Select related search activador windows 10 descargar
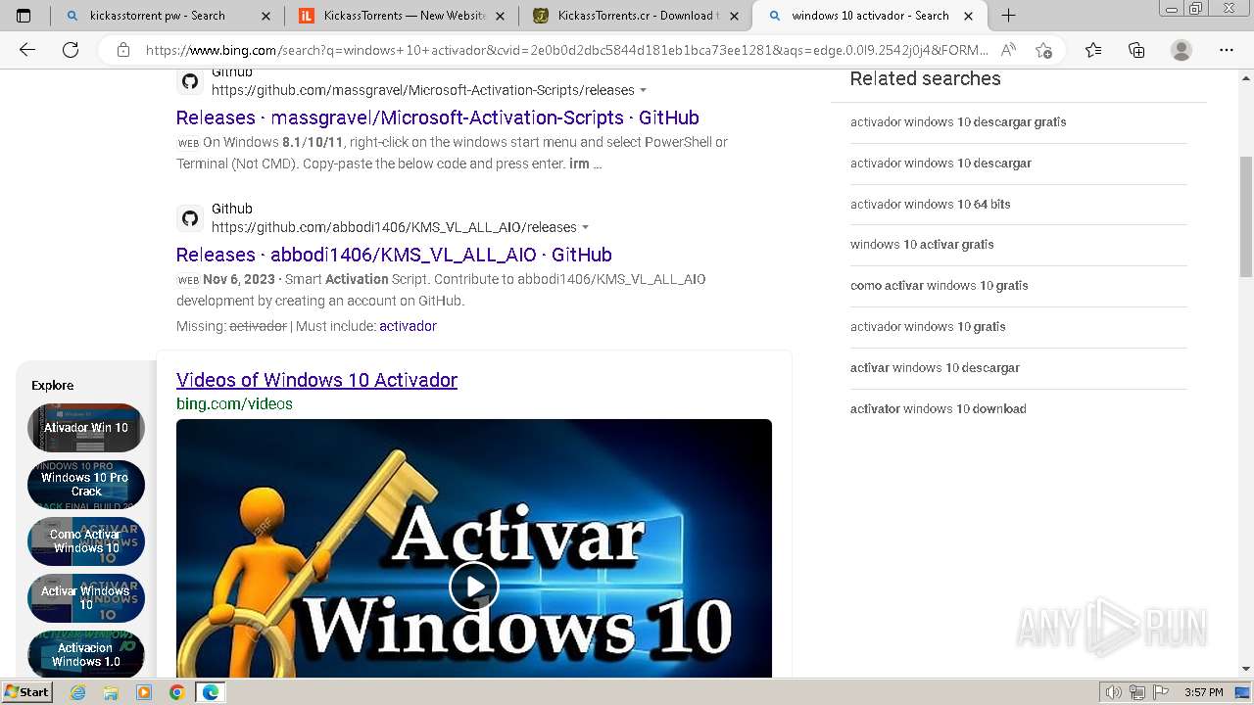Viewport: 1254px width, 705px height. [940, 164]
